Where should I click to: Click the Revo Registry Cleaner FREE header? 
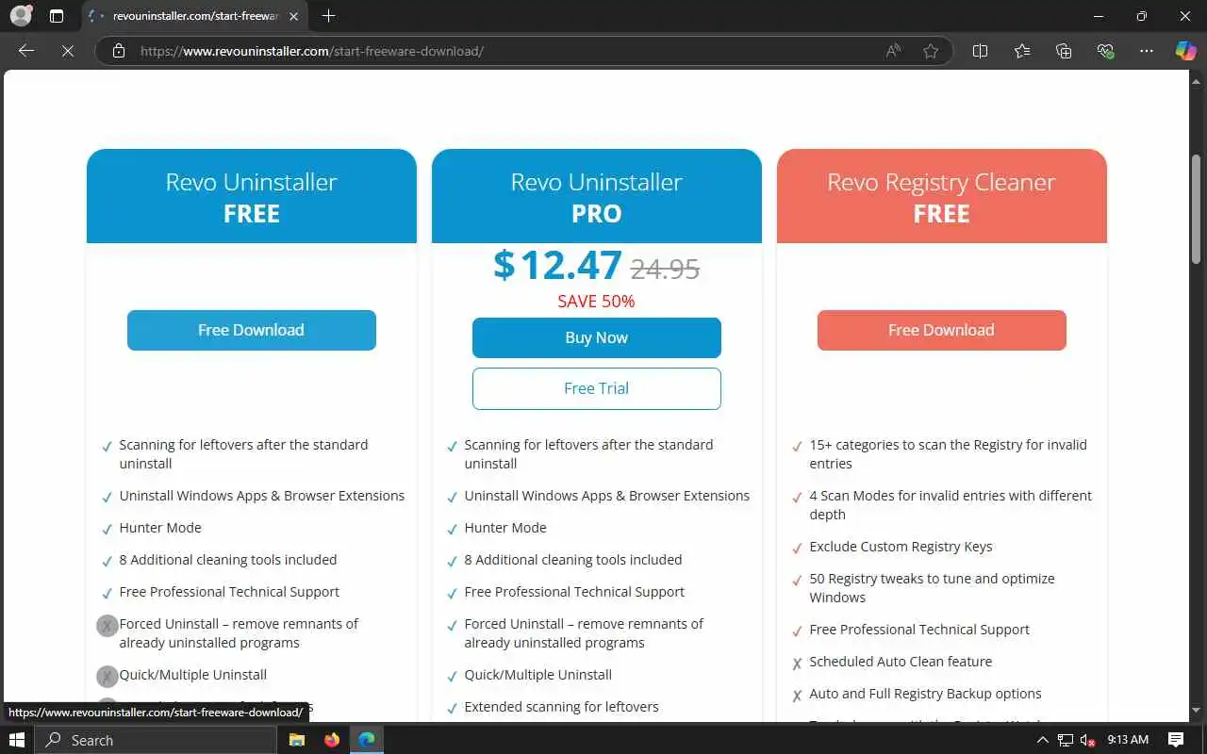coord(942,196)
